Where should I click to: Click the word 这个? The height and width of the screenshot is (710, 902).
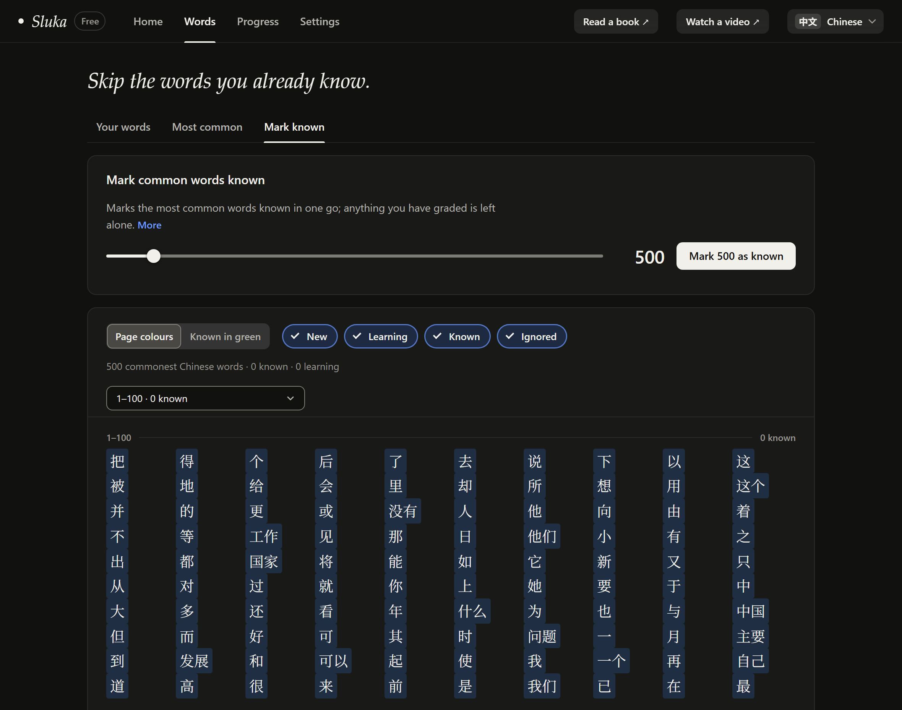tap(751, 486)
